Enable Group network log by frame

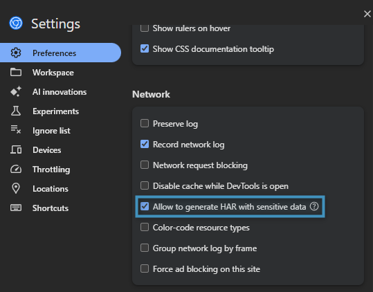pyautogui.click(x=145, y=248)
